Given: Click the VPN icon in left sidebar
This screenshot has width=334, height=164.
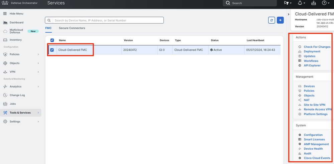Looking at the screenshot, I should [5, 72].
